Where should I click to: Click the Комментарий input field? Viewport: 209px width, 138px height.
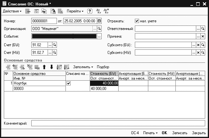coord(118,123)
